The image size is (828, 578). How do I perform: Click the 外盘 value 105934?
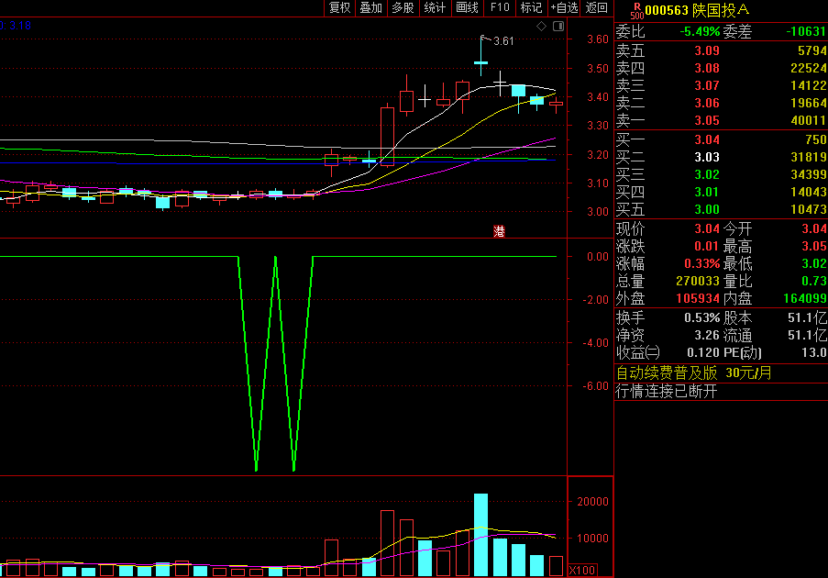click(698, 298)
